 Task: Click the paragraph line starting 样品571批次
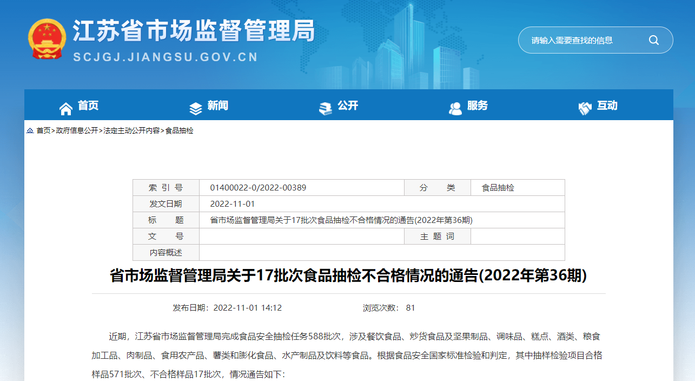[x=188, y=375]
